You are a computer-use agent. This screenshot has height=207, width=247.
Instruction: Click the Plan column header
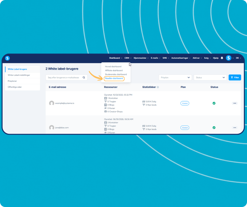pos(183,87)
